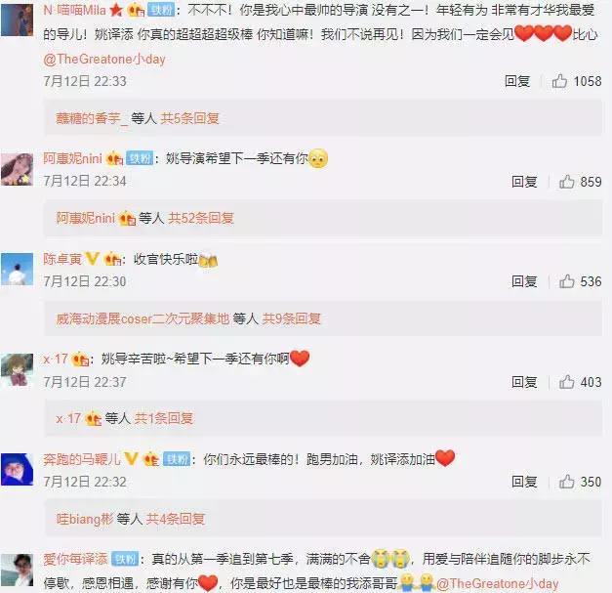This screenshot has width=612, height=593.
Task: Expand 共9条回复 under 陈卓寅's comment
Action: 291,318
